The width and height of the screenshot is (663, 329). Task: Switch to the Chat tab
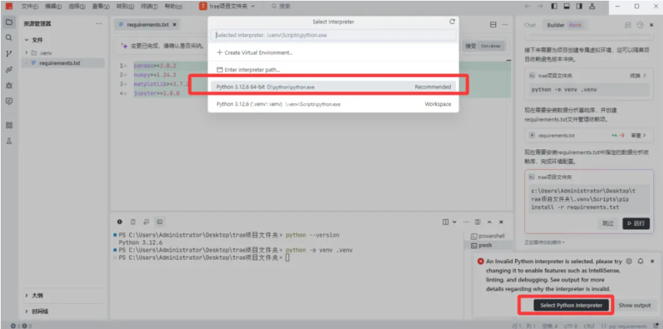[530, 25]
